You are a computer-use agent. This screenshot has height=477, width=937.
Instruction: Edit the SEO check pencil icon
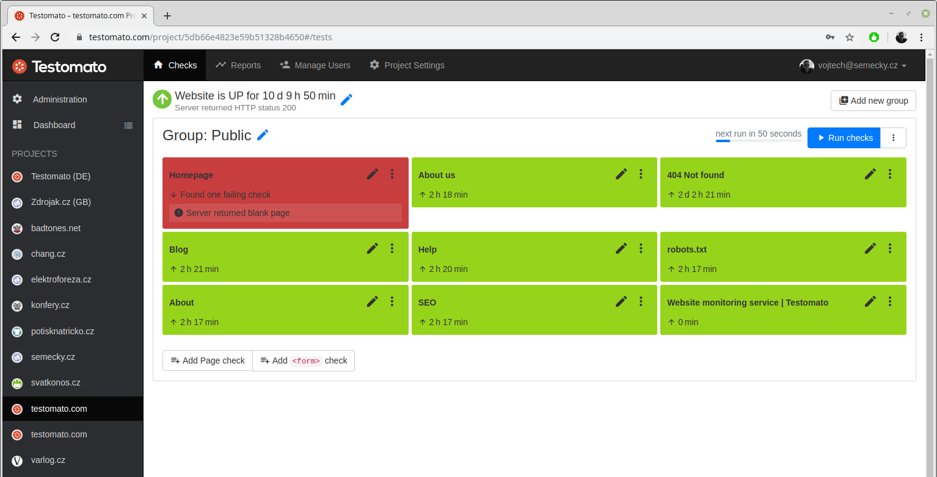(x=621, y=302)
